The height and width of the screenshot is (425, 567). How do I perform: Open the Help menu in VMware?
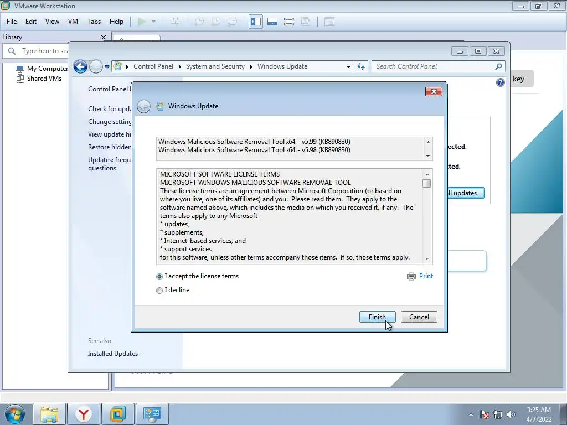coord(116,22)
